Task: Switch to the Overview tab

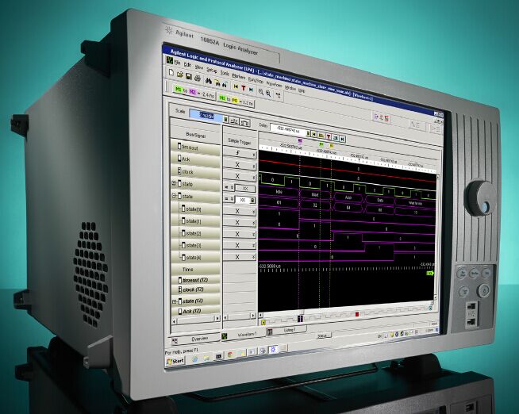Action: coord(195,339)
